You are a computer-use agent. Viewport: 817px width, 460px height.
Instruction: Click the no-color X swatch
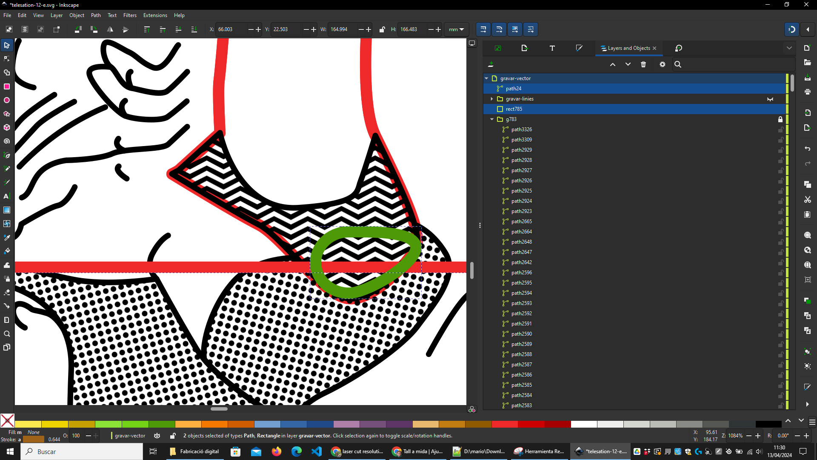click(7, 420)
